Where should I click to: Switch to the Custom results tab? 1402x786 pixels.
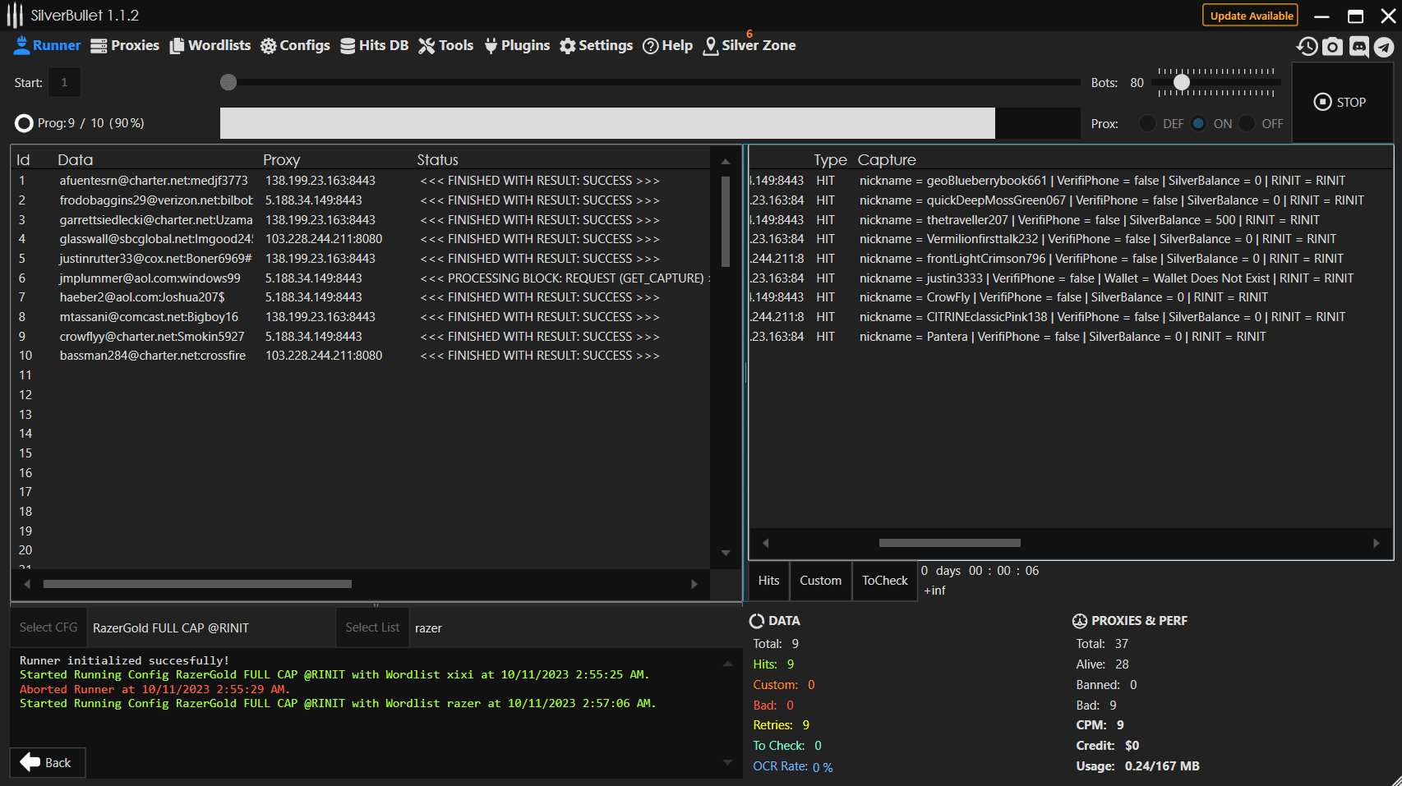[820, 581]
